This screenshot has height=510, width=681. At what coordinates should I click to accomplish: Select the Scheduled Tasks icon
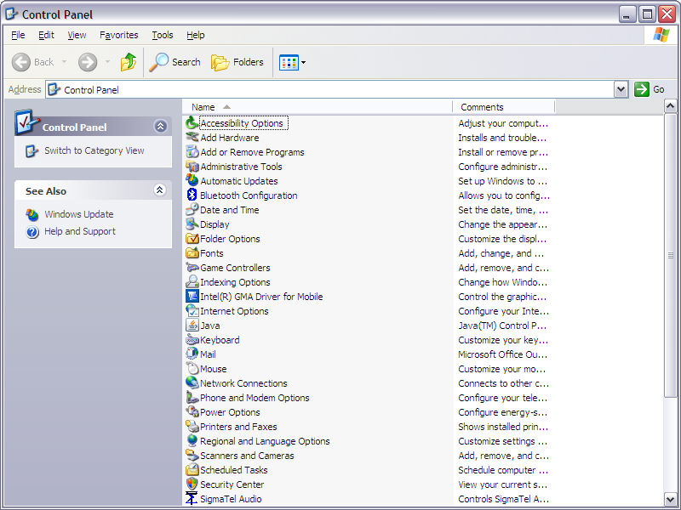[192, 470]
